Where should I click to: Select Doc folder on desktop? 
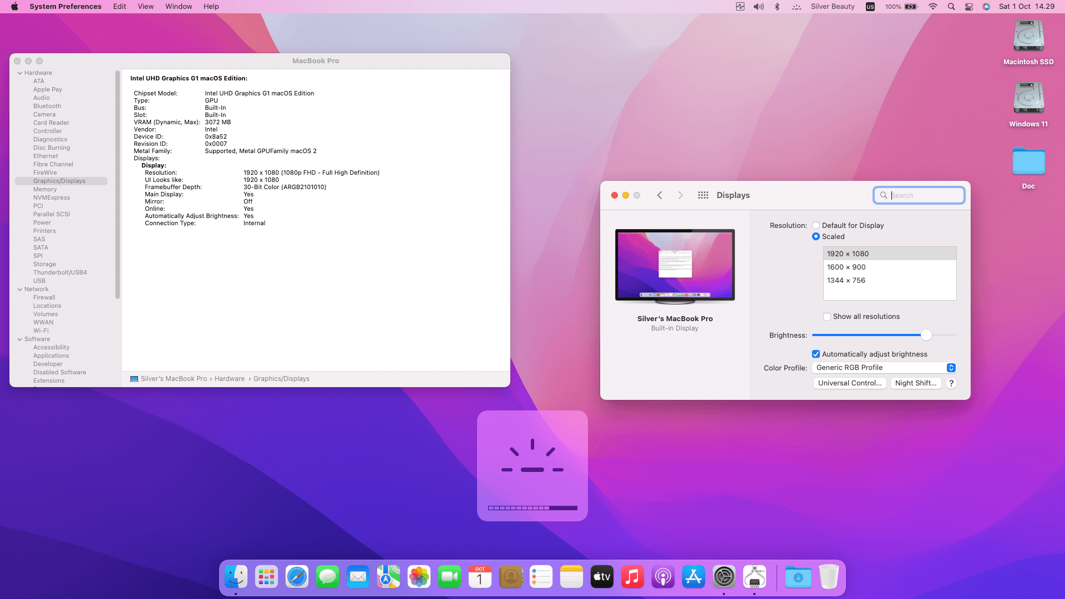click(1028, 168)
